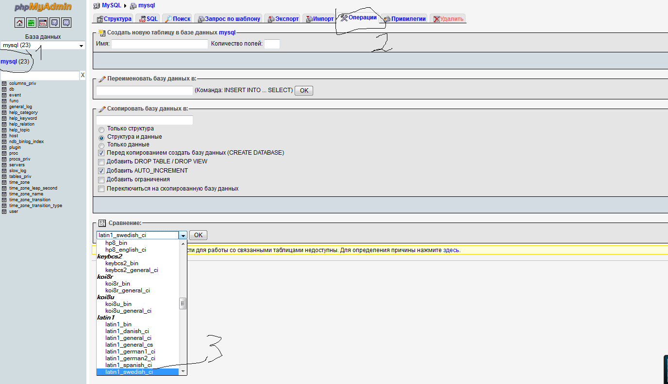Image resolution: width=668 pixels, height=384 pixels.
Task: Select the 'Структура и данные' radio button
Action: (101, 137)
